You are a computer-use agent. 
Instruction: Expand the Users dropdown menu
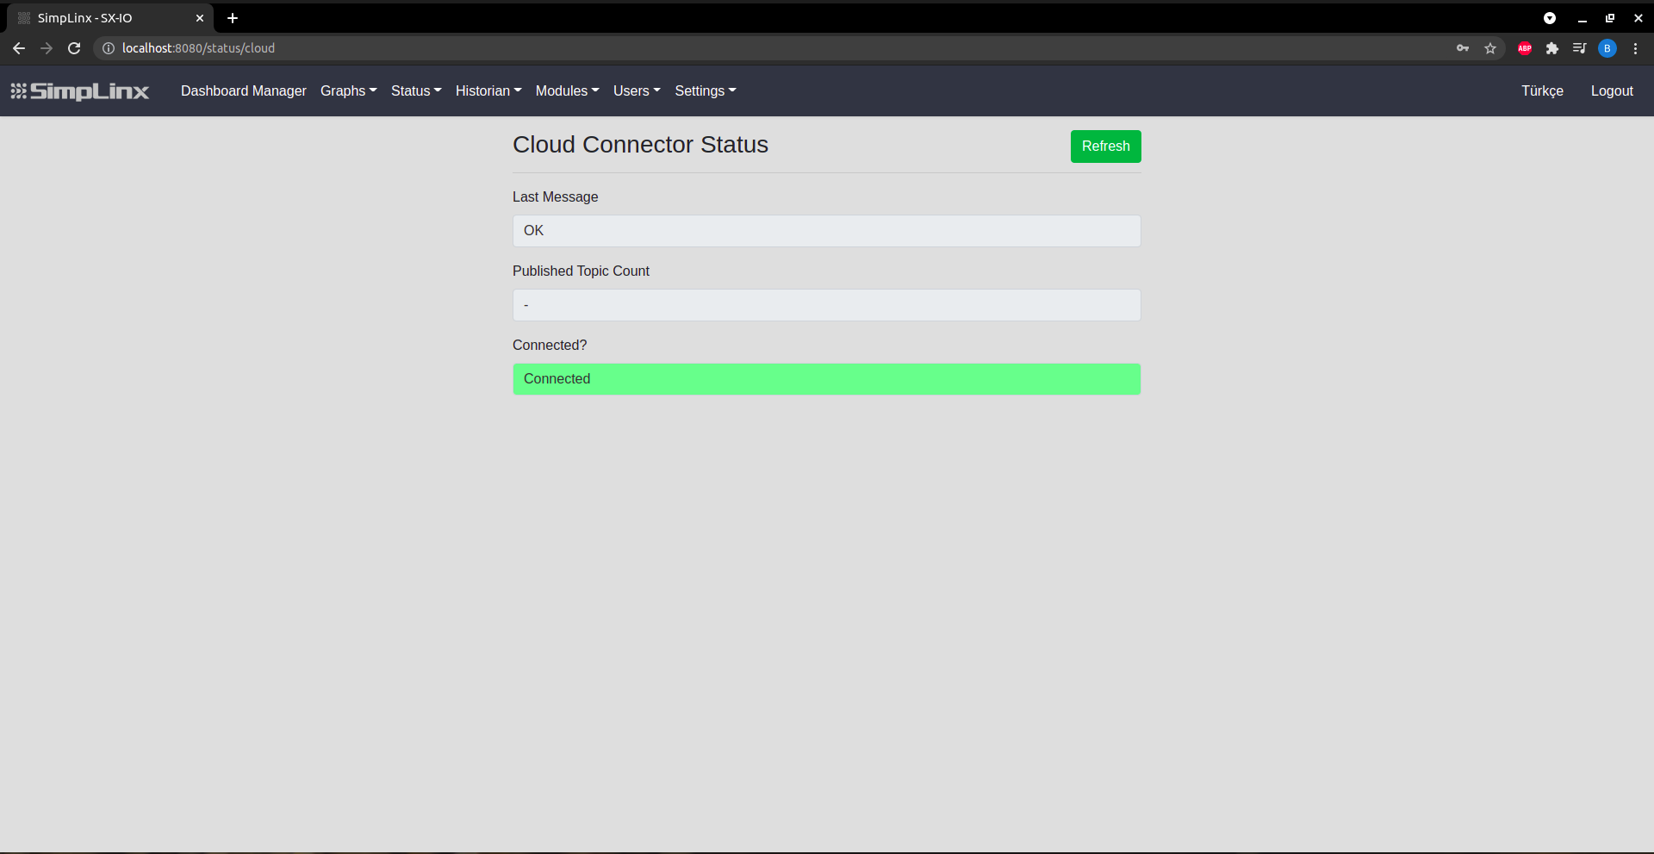tap(637, 91)
